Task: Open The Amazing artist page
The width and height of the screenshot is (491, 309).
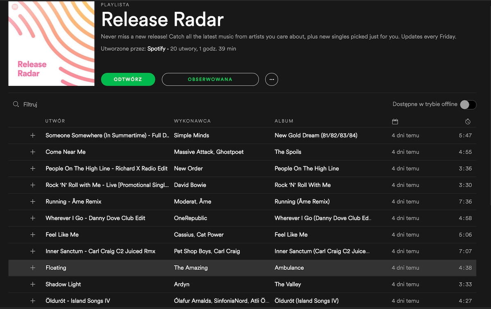Action: point(191,268)
